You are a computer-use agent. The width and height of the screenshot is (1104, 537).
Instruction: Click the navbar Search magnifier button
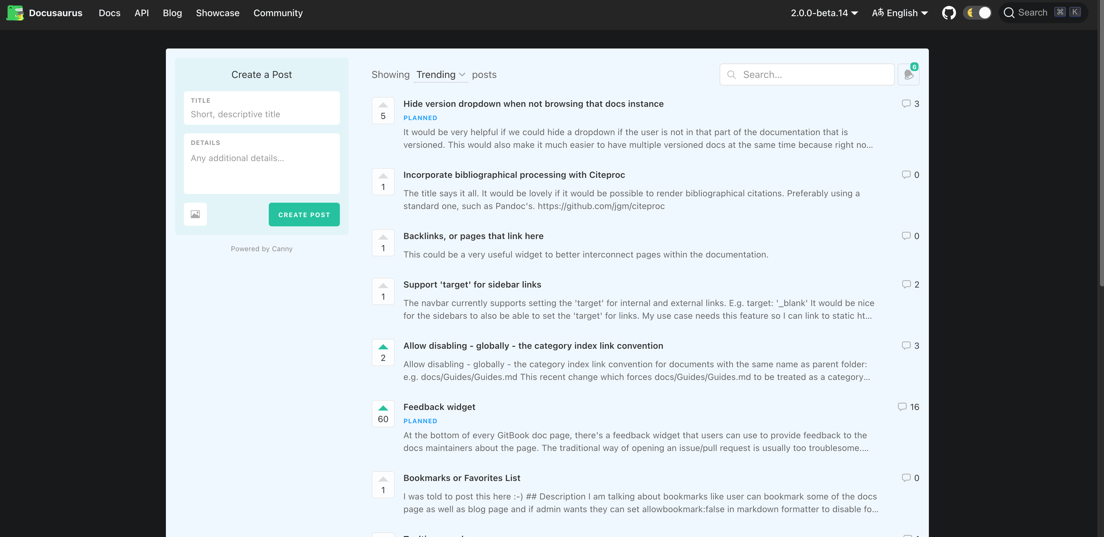pyautogui.click(x=1009, y=13)
